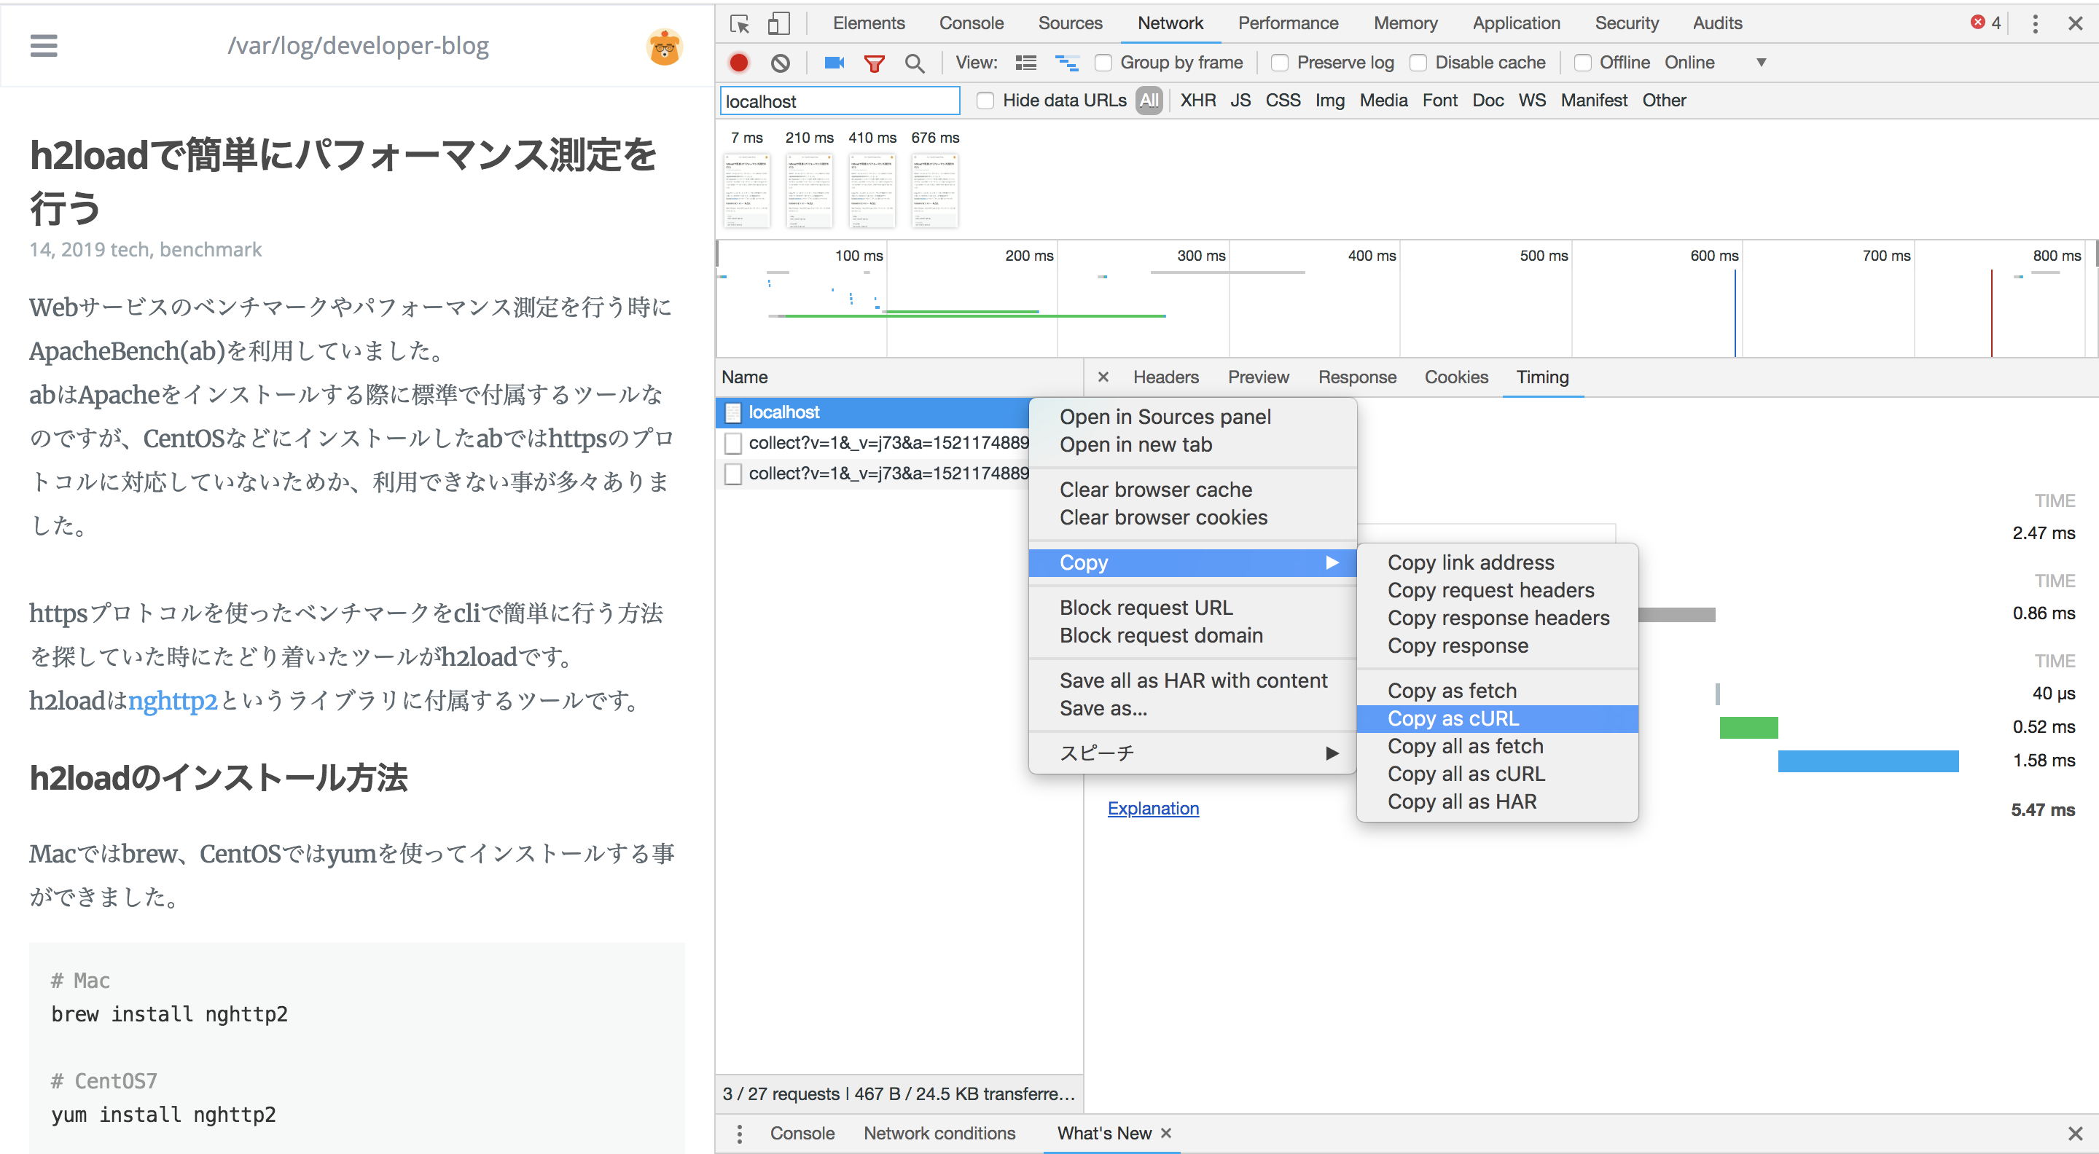Filter requests by Font
Screen dimensions: 2099x1154
(x=1439, y=100)
